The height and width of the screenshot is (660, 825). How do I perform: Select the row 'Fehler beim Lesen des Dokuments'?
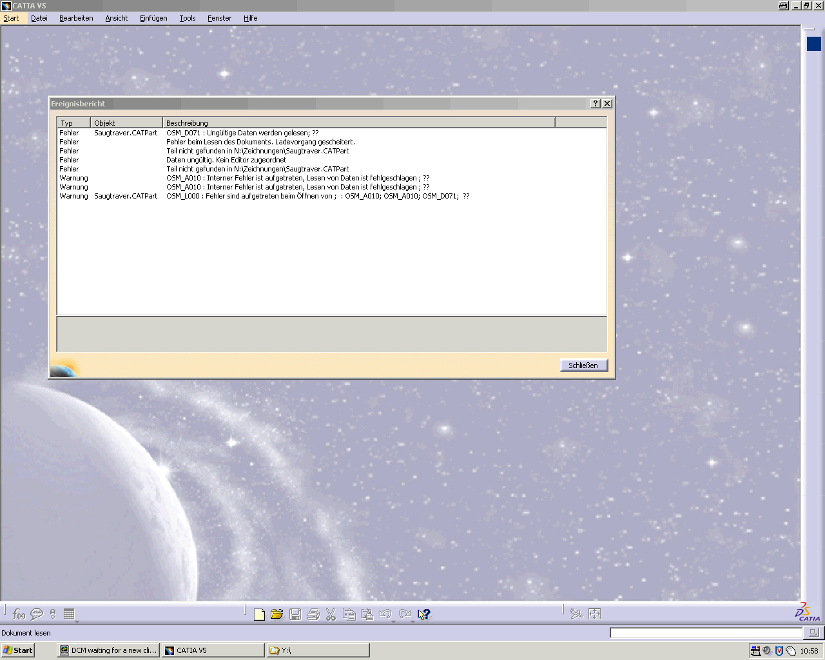click(x=332, y=142)
